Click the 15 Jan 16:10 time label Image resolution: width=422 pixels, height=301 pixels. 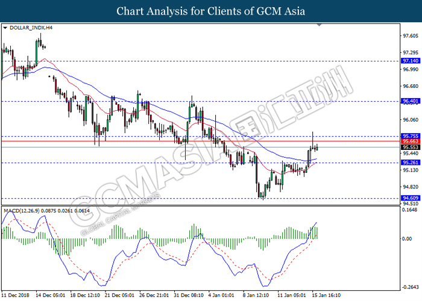(x=326, y=295)
